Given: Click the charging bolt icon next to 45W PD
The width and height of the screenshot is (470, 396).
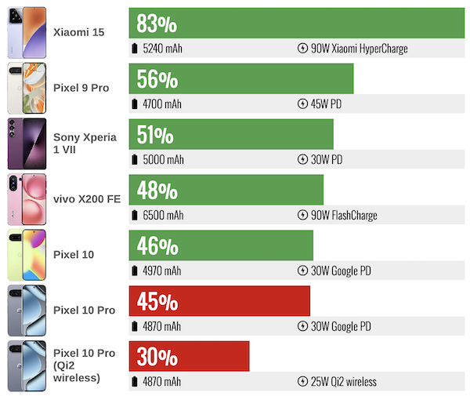Looking at the screenshot, I should [x=302, y=104].
